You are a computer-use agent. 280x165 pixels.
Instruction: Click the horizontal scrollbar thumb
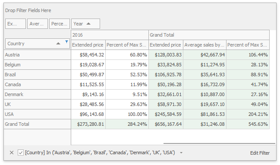219,143
